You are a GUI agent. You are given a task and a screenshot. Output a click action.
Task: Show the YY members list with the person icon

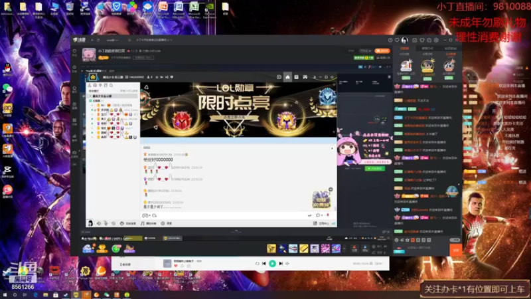pyautogui.click(x=90, y=86)
